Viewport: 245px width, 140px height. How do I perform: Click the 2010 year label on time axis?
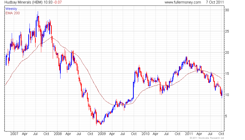[145, 134]
